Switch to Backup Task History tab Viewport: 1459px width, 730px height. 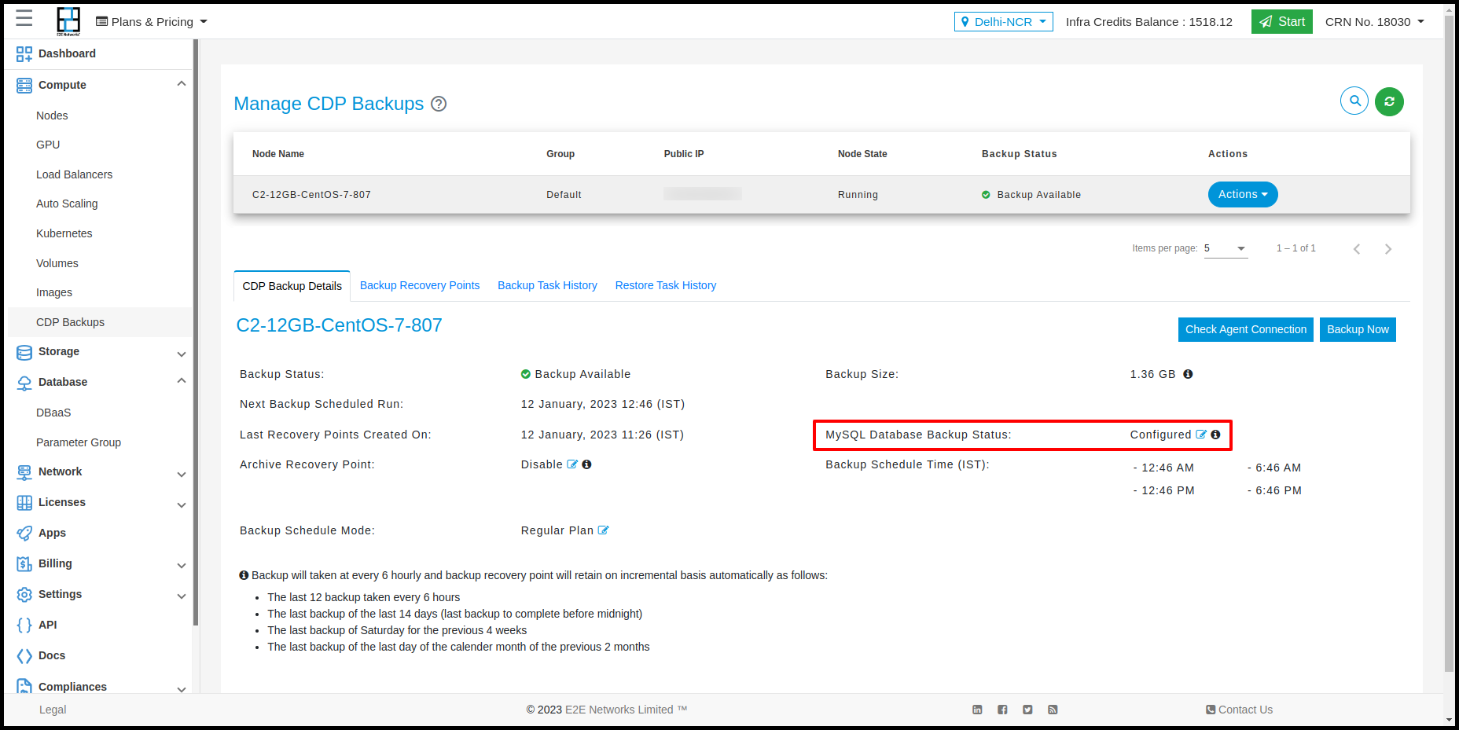click(547, 285)
